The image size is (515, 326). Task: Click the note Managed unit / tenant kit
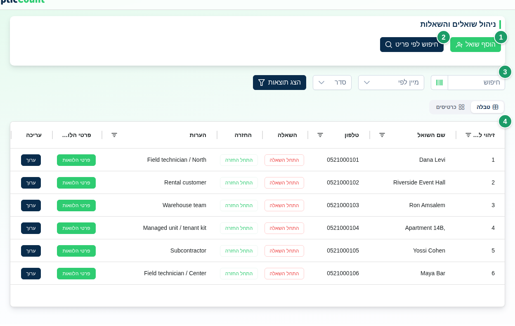tap(175, 228)
